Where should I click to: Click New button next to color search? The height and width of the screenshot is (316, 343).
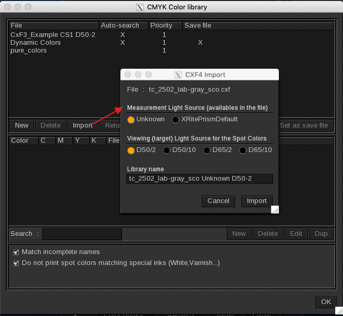(239, 234)
